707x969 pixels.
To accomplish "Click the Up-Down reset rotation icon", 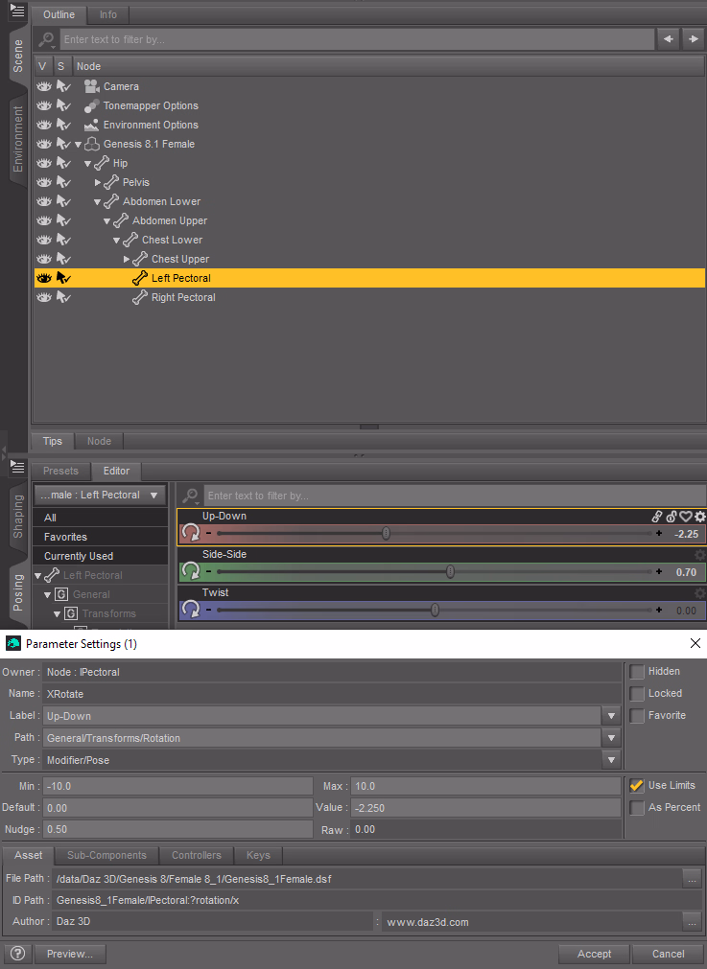I will (x=190, y=533).
